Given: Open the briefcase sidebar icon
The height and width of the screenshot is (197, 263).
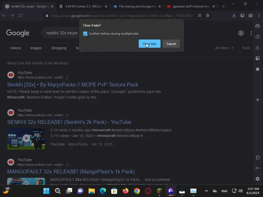Looking at the screenshot, I should [x=258, y=26].
